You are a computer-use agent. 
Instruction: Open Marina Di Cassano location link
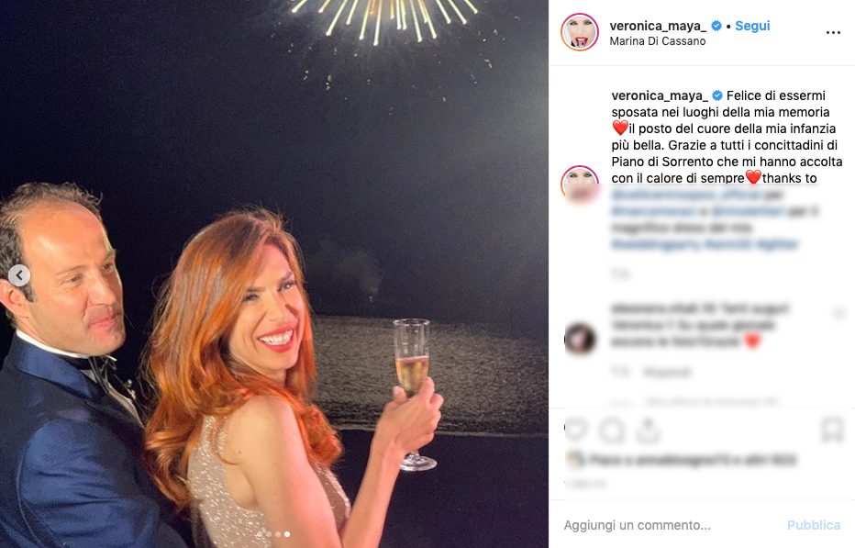point(658,41)
